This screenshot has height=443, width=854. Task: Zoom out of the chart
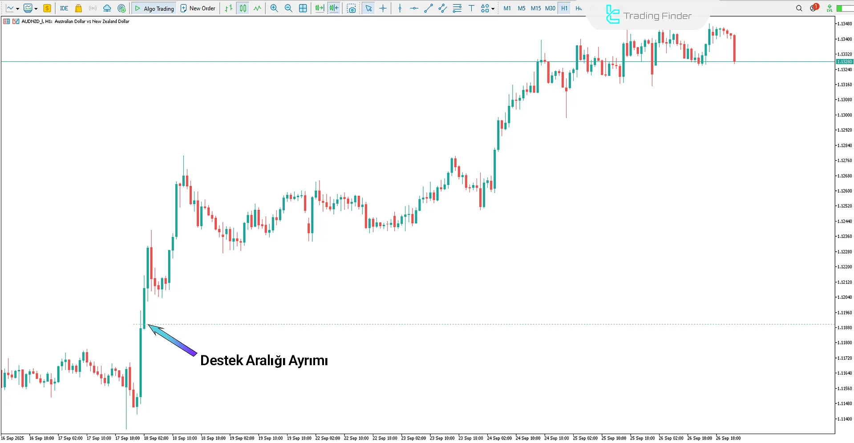[x=288, y=8]
